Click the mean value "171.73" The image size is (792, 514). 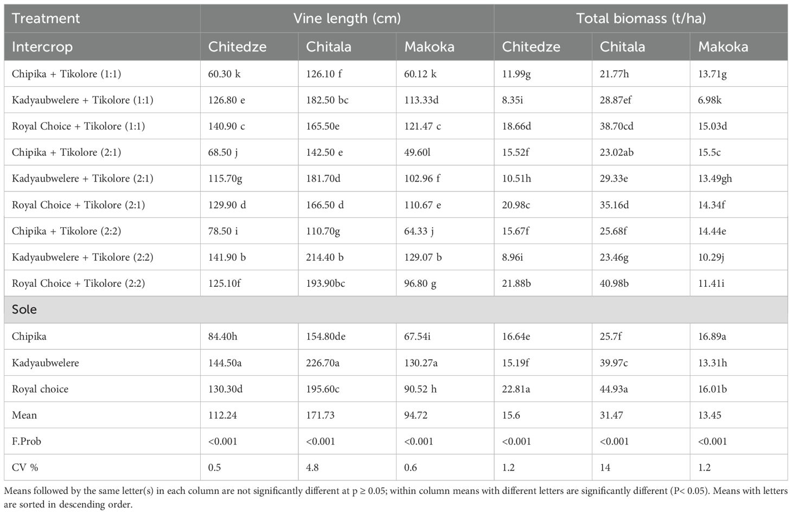[x=320, y=415]
